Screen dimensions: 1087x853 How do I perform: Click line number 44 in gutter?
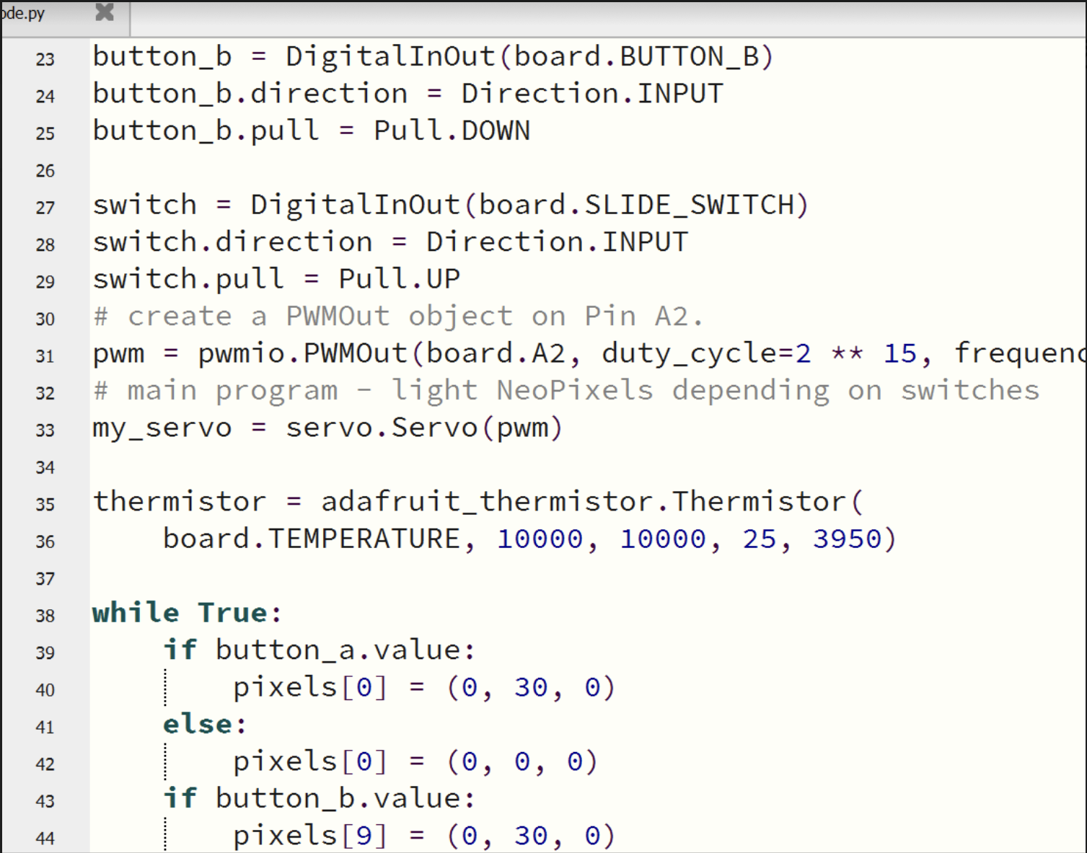click(45, 839)
